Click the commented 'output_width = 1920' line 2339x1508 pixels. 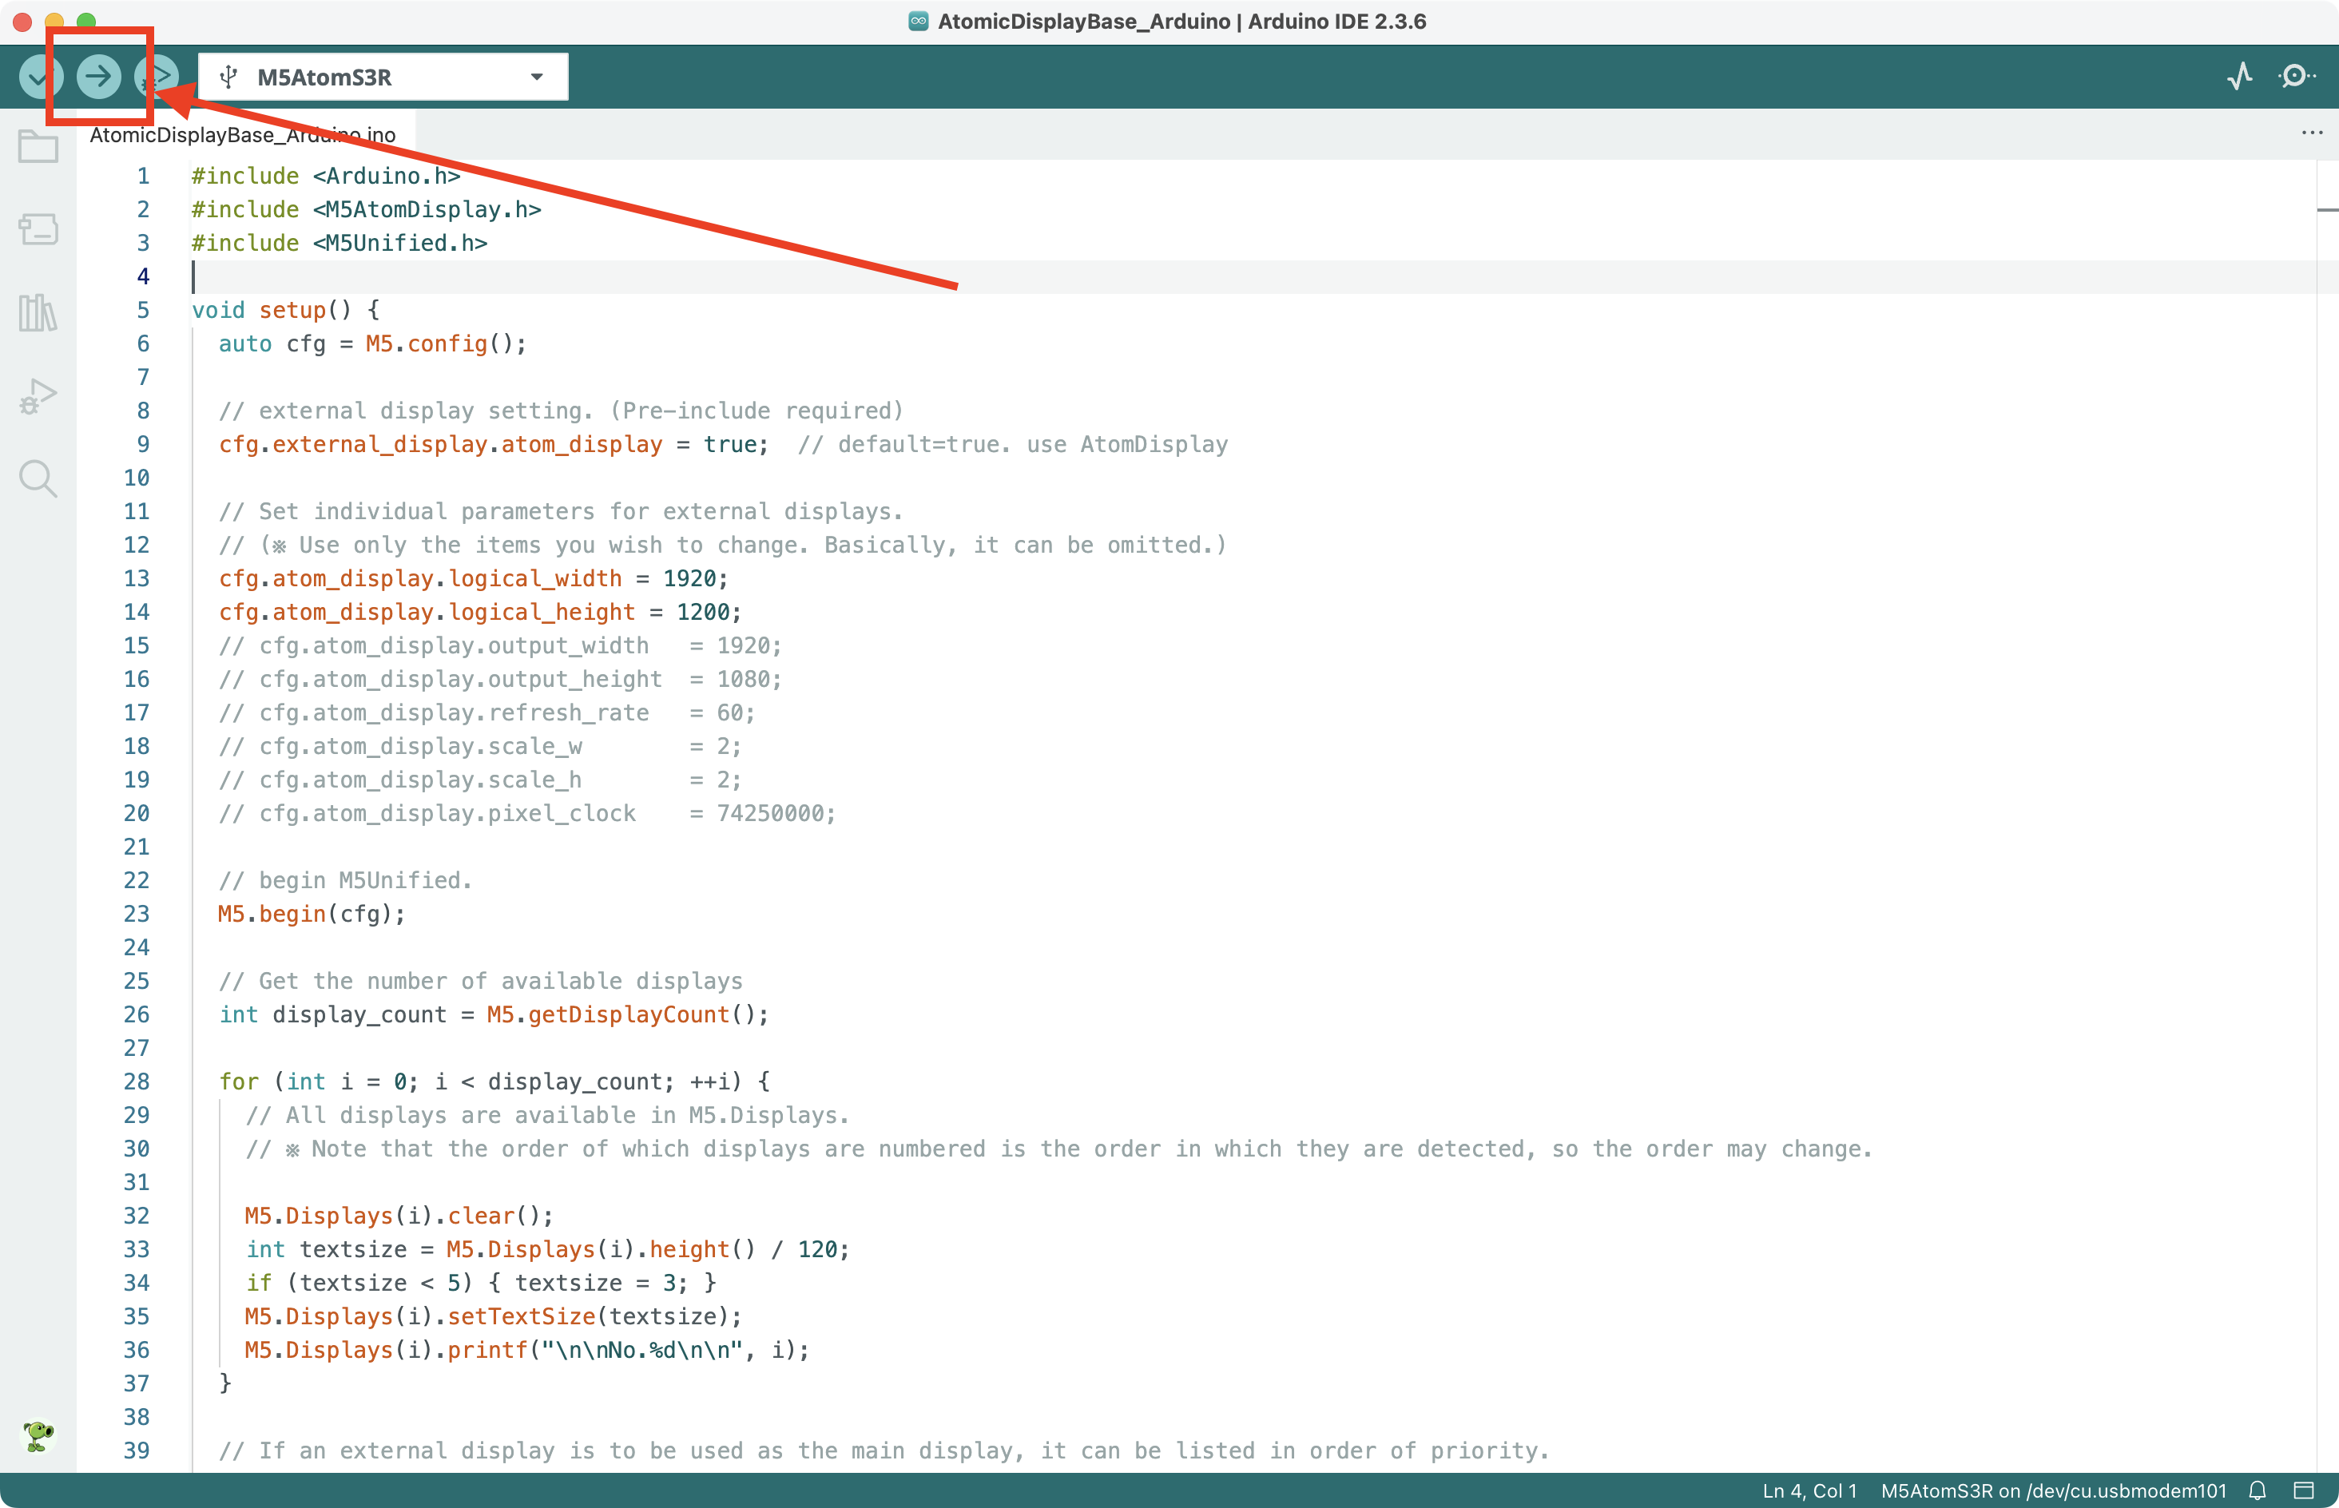500,646
